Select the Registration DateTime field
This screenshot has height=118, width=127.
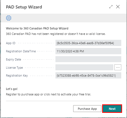88,51
